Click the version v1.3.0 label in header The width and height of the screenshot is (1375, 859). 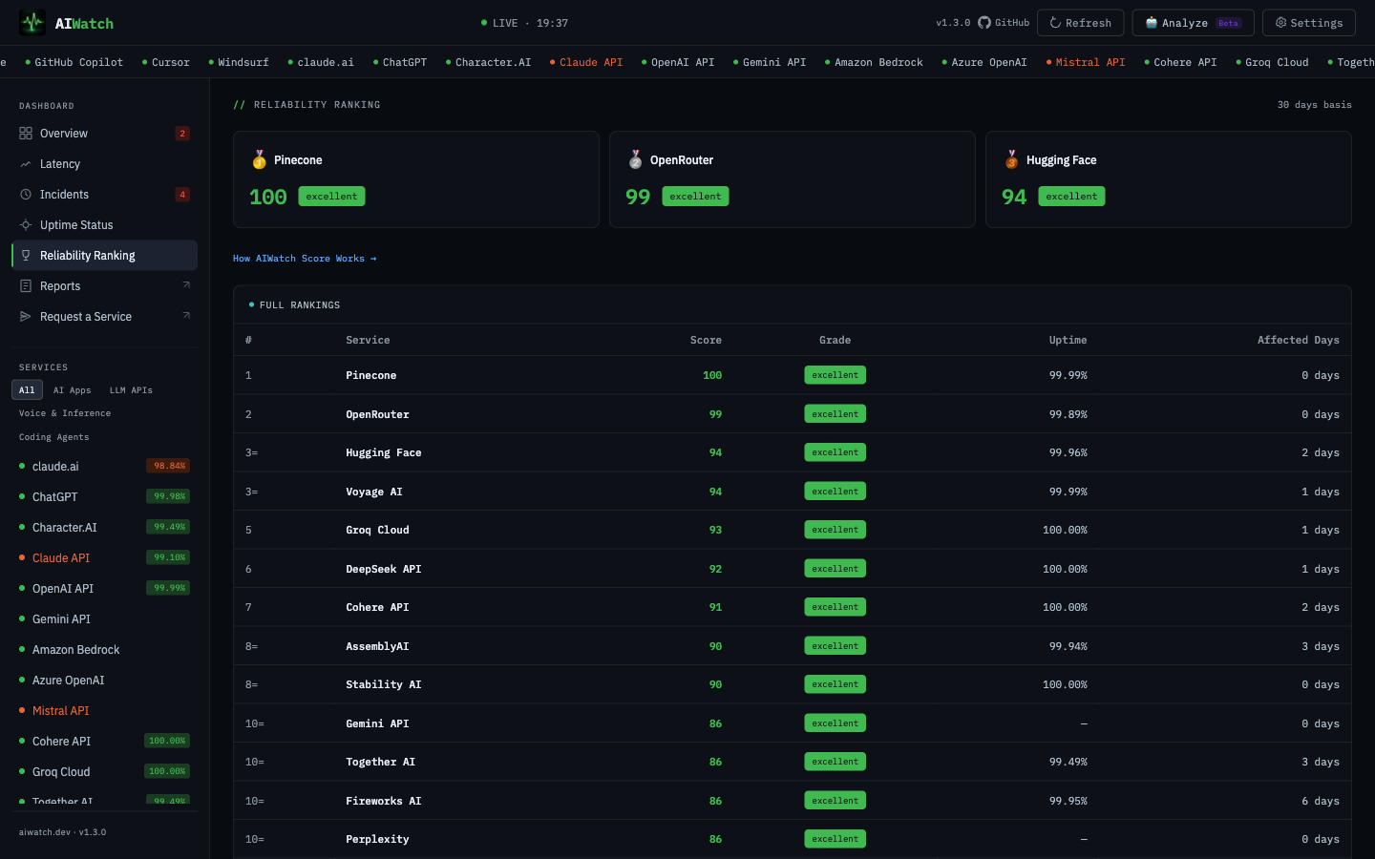pyautogui.click(x=953, y=23)
